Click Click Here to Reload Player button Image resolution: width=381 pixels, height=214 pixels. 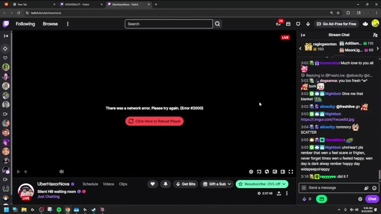tap(154, 121)
